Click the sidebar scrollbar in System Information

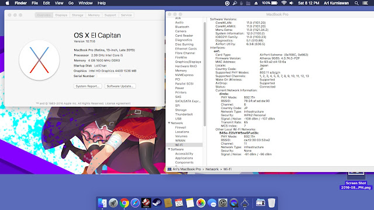[205, 74]
